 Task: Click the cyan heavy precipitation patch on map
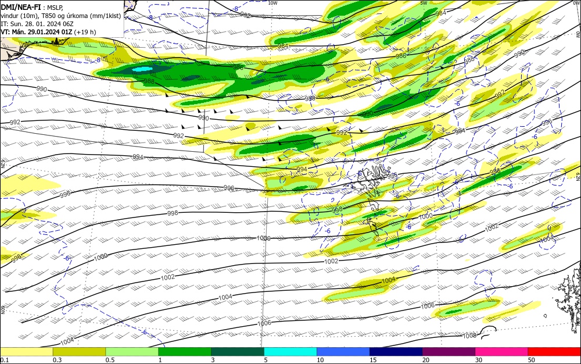point(143,69)
